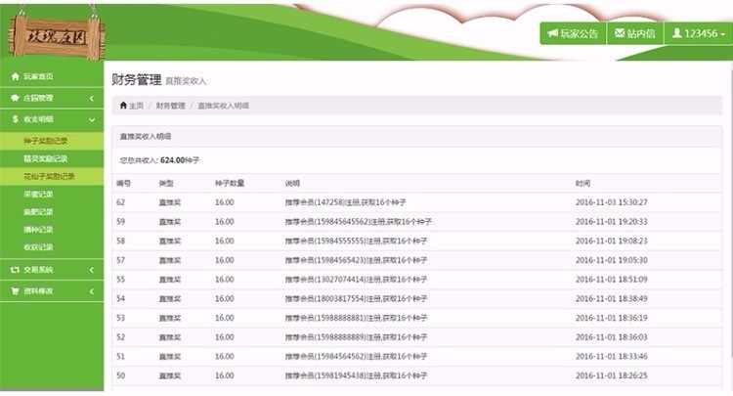Select the fourth submenu entry under 收支明细
Screen dimensions: 733x396
52,194
